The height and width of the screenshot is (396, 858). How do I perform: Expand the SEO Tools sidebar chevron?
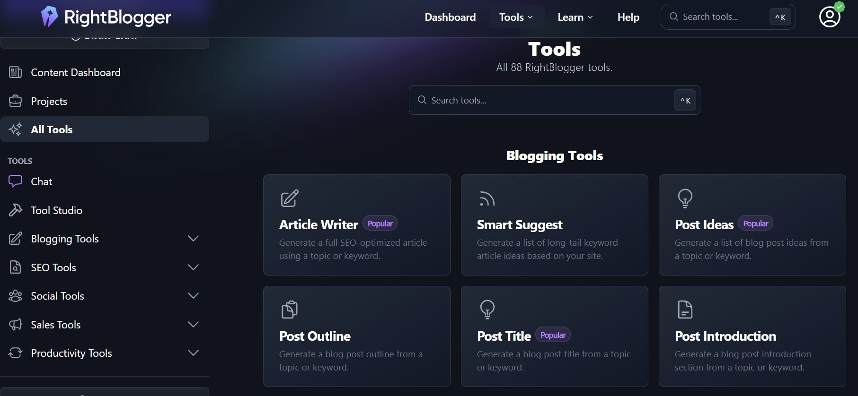pyautogui.click(x=193, y=267)
